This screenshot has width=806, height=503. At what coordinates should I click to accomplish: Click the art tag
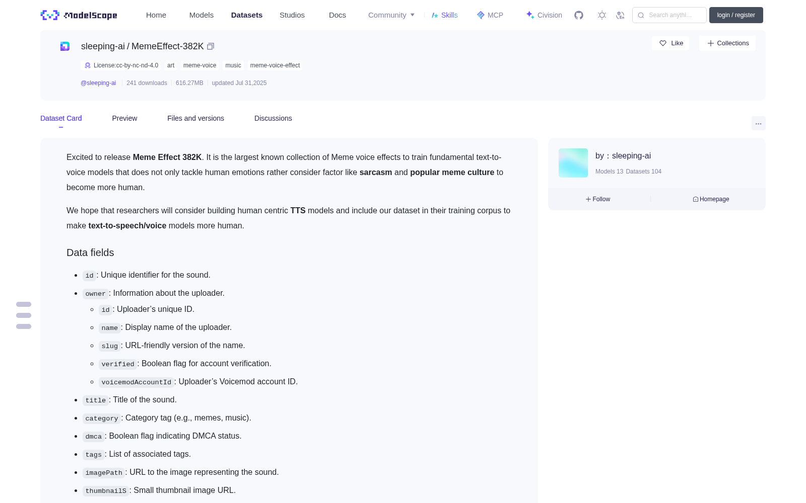tap(171, 65)
